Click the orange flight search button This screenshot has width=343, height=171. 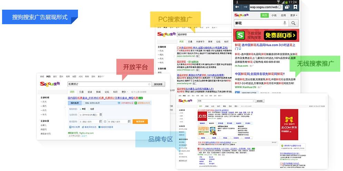tap(140, 122)
